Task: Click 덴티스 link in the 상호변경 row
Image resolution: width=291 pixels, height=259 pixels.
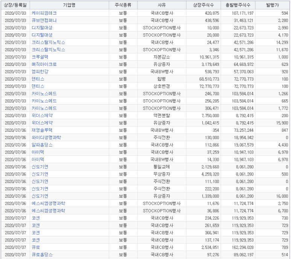Action: [38, 86]
